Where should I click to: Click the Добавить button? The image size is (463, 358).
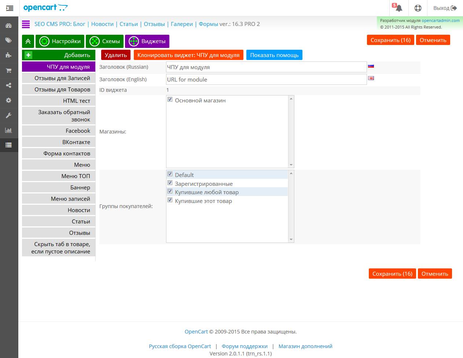click(x=59, y=55)
